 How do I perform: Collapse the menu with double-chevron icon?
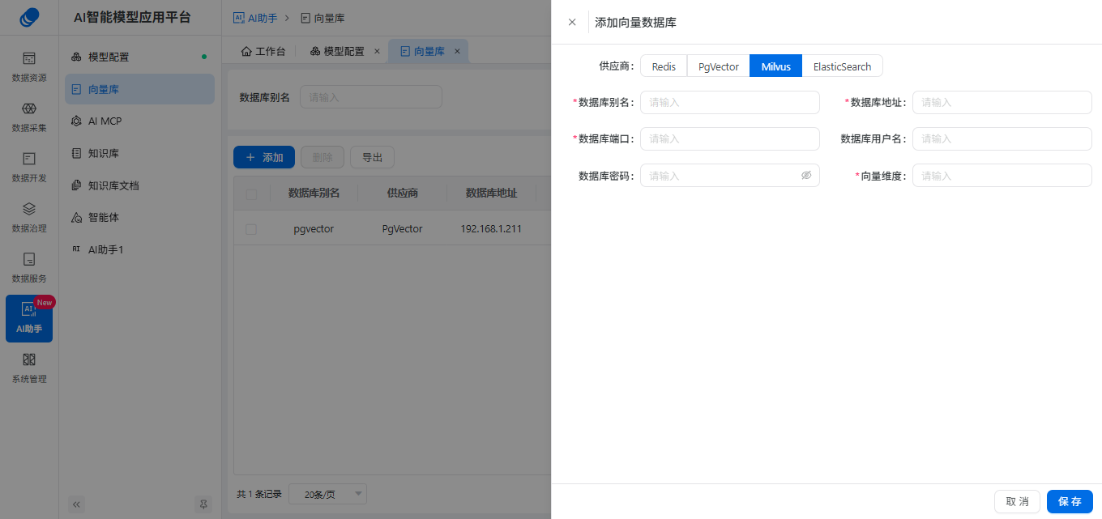coord(77,504)
